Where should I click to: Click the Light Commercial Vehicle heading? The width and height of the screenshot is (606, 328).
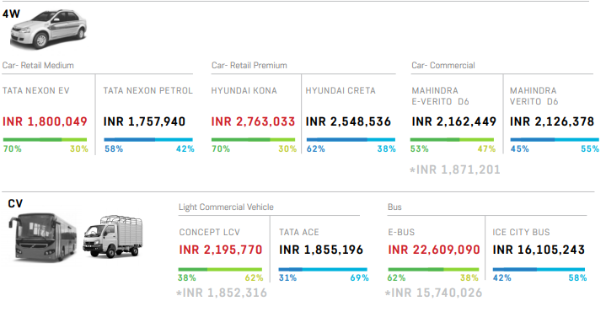pos(226,207)
